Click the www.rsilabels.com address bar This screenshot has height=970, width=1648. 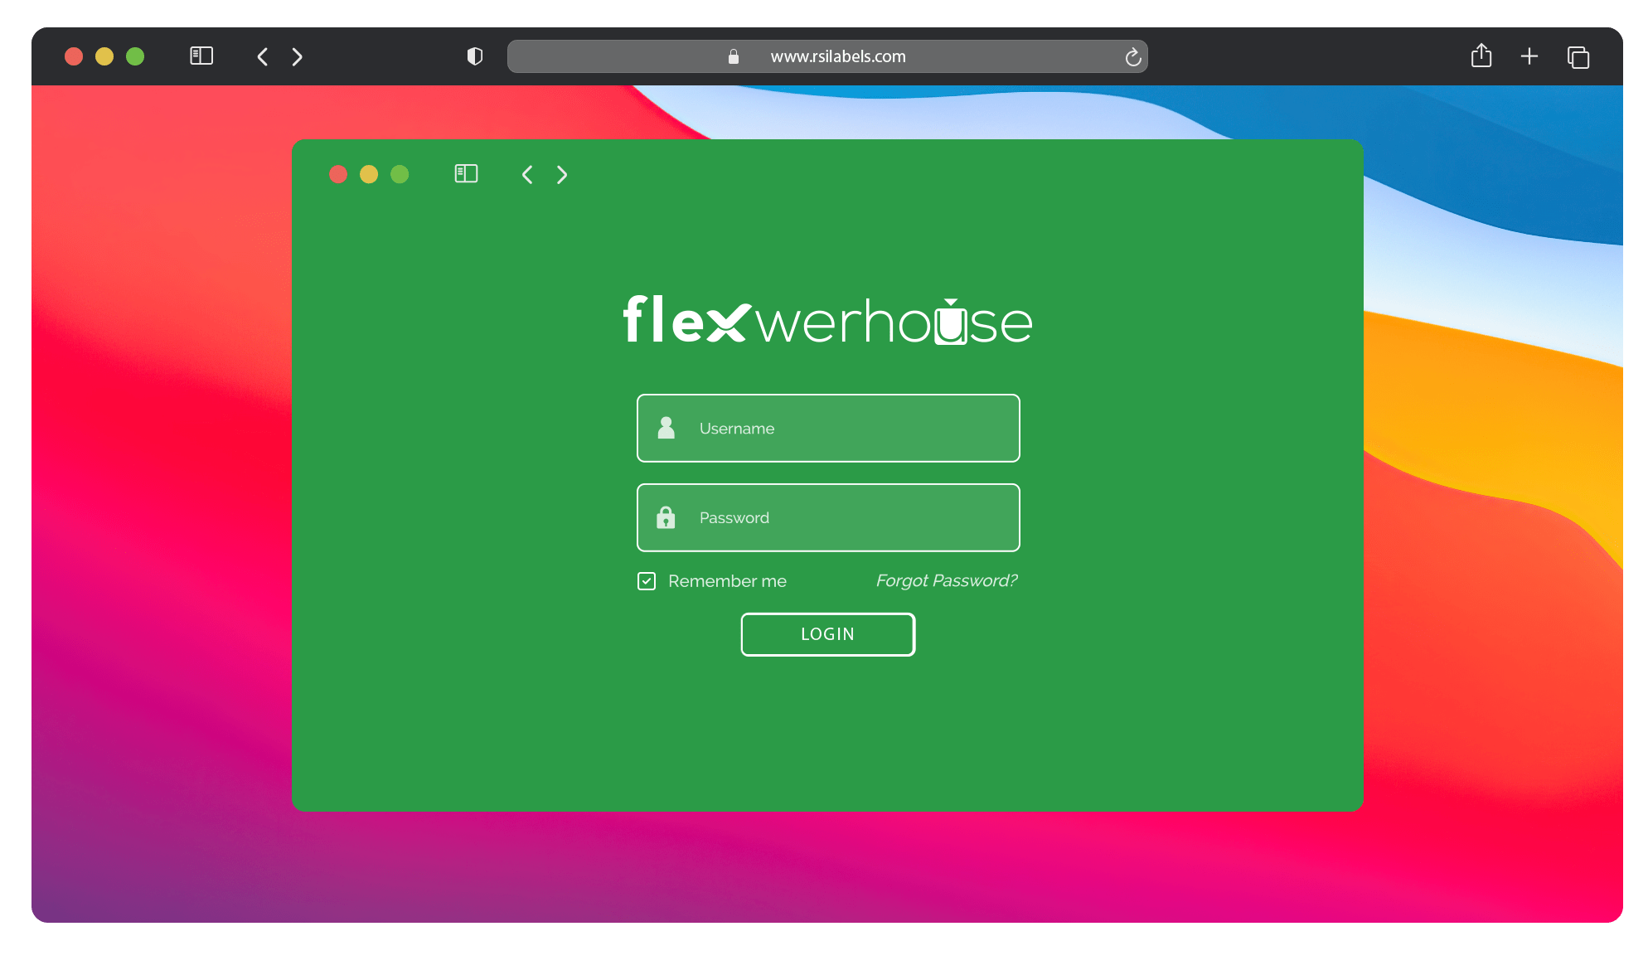point(837,56)
